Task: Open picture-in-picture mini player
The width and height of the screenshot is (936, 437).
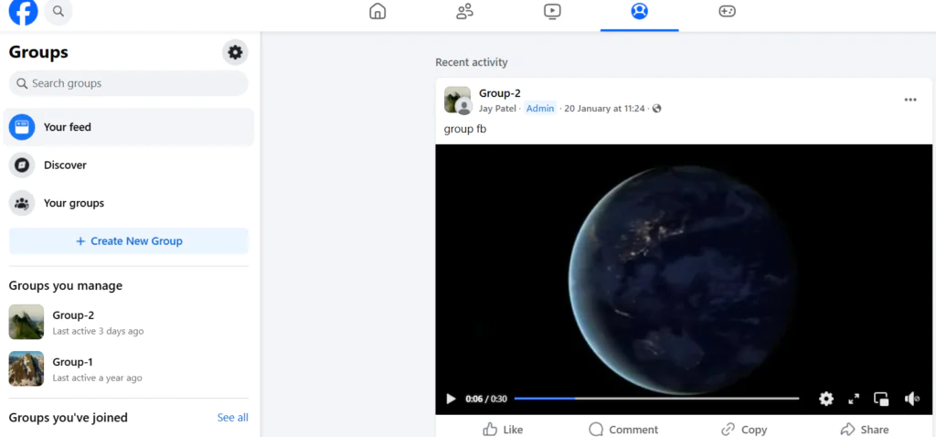Action: (881, 399)
